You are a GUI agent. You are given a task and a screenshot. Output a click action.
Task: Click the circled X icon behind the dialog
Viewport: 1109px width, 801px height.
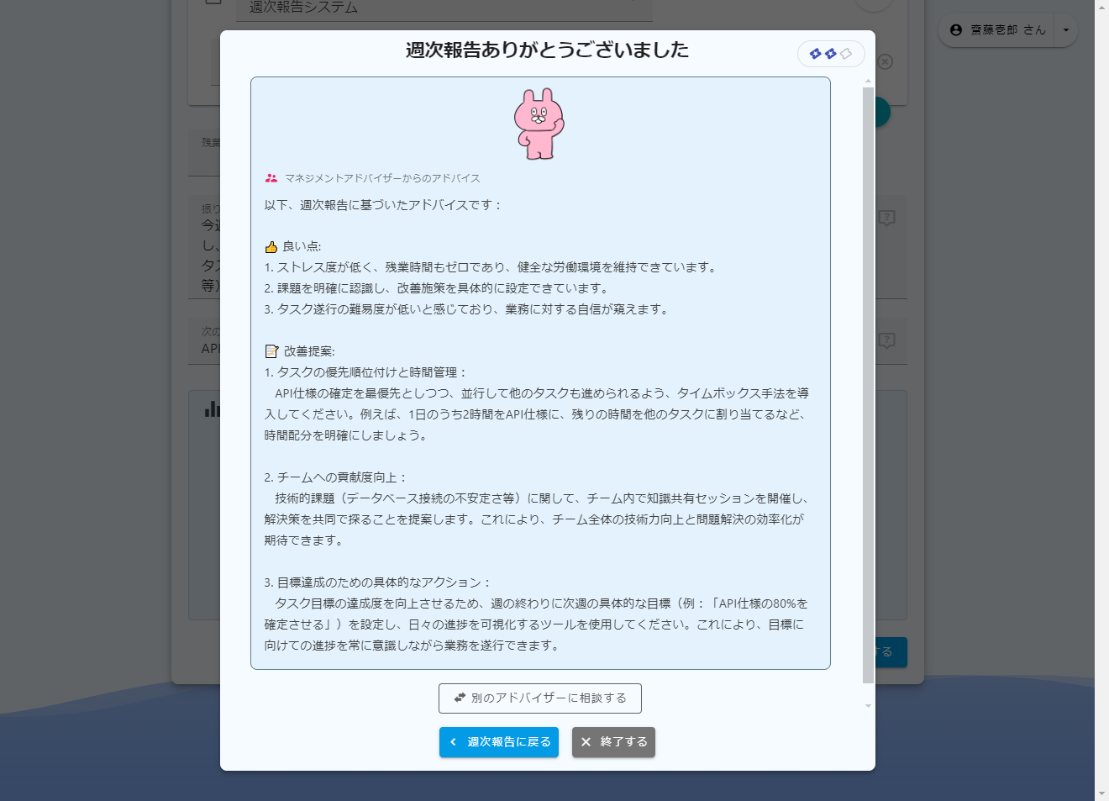pos(886,62)
